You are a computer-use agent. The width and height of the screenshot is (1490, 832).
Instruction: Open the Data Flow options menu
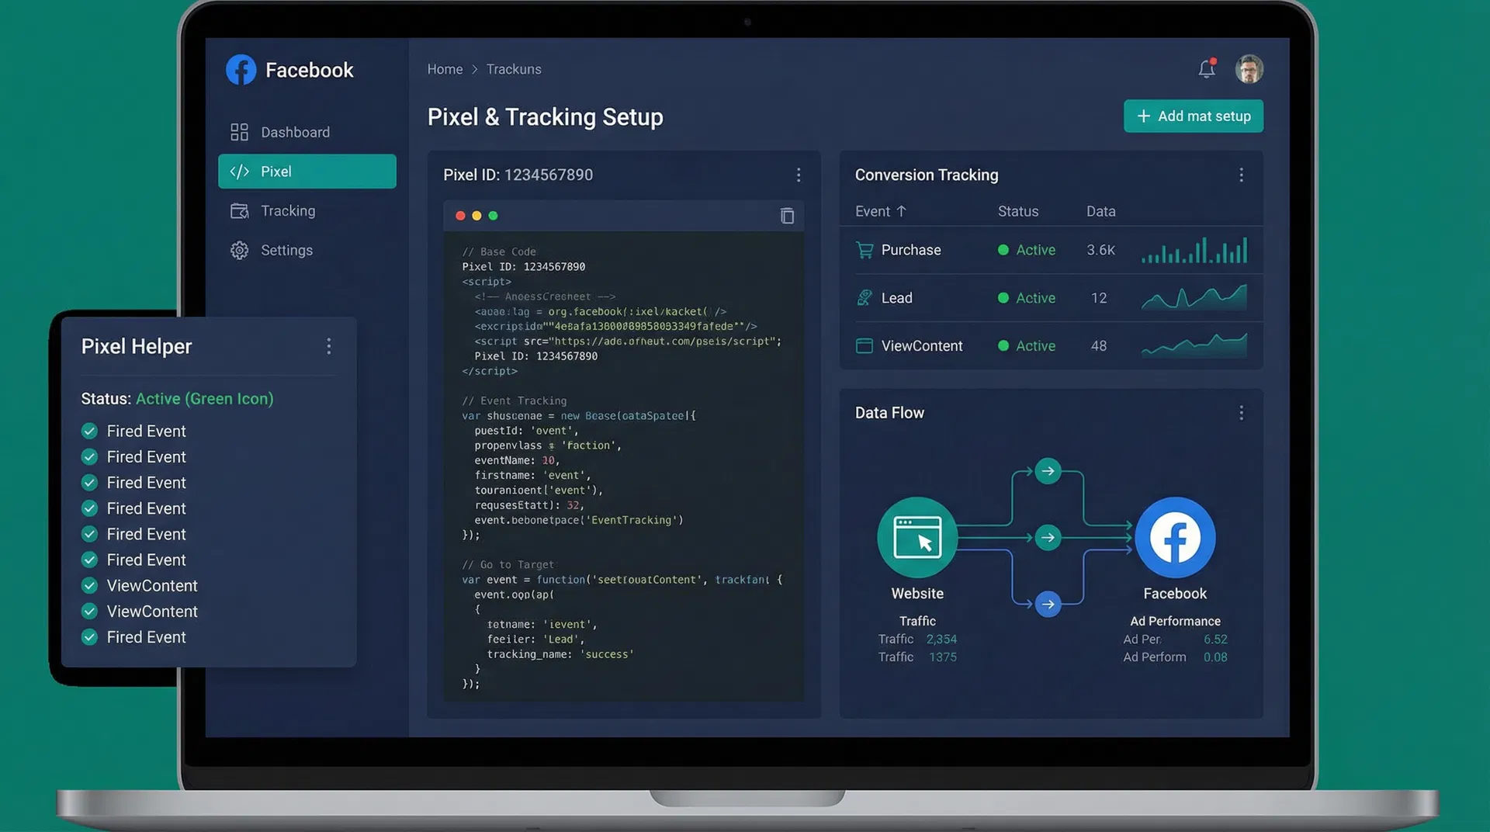(1241, 413)
